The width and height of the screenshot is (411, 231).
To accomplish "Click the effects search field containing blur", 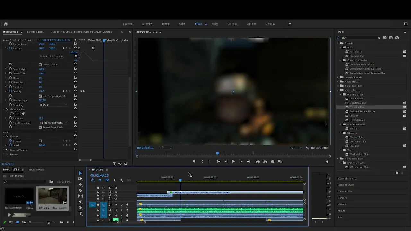I will [x=359, y=38].
